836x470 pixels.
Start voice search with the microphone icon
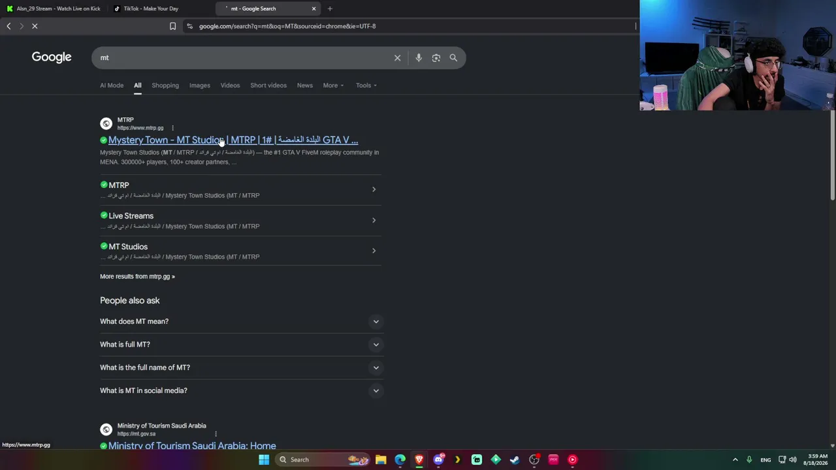pyautogui.click(x=419, y=57)
